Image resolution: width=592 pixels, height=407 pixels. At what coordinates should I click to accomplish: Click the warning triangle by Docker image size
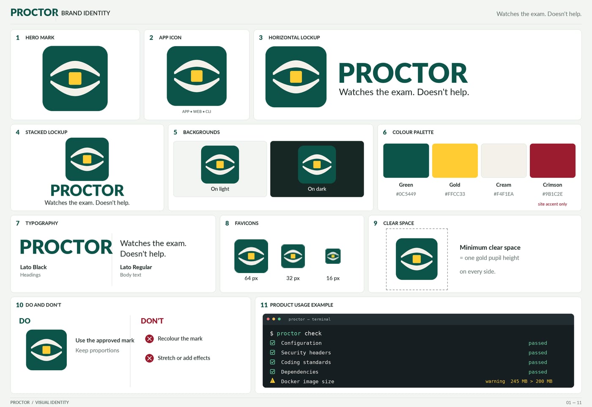tap(272, 381)
